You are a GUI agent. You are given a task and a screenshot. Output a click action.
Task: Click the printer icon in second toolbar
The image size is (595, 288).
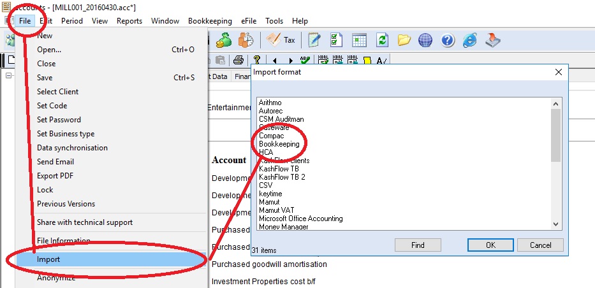[x=239, y=60]
